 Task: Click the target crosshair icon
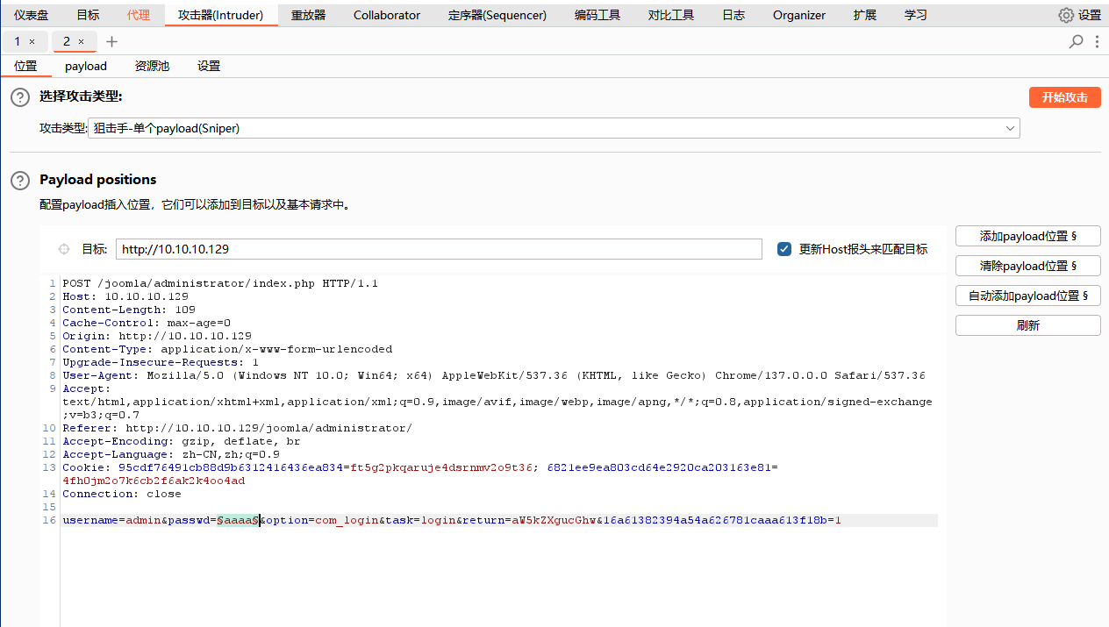tap(63, 249)
